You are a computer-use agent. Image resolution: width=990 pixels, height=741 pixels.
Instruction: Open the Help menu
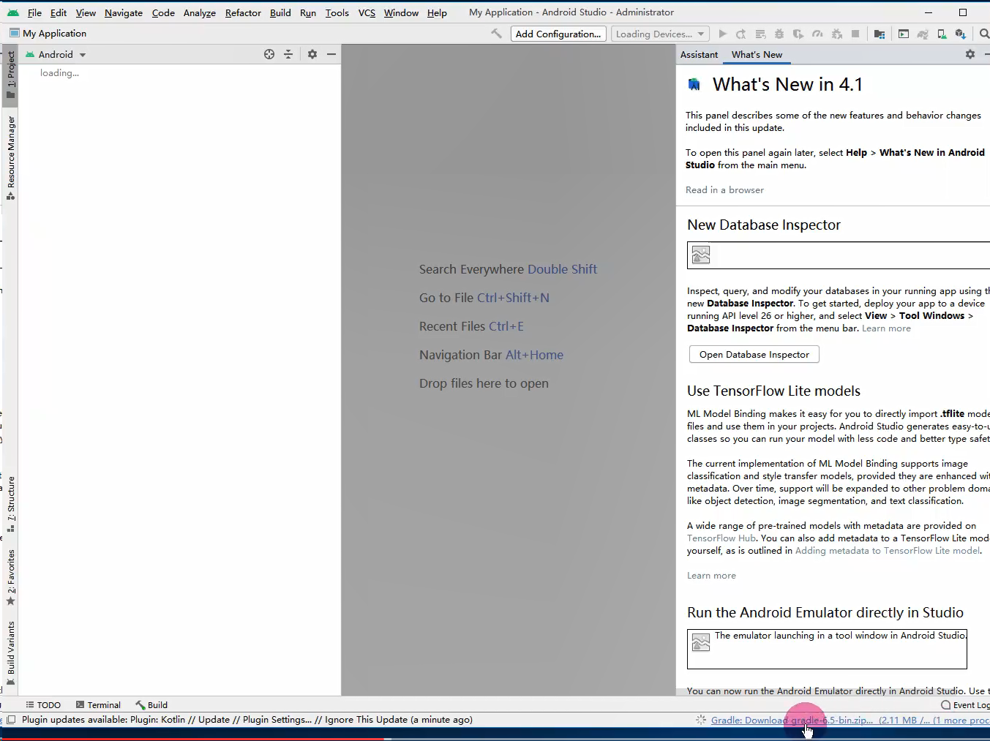click(x=437, y=12)
